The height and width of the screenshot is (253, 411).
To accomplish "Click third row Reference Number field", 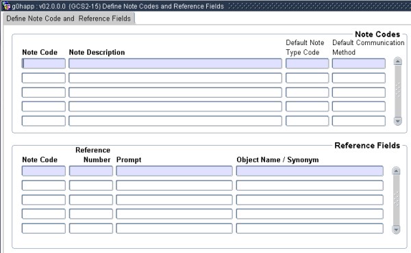I will pyautogui.click(x=91, y=200).
